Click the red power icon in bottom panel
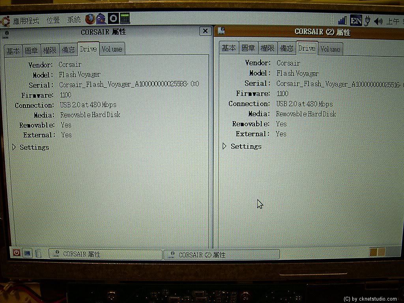The image size is (404, 303). point(17,253)
